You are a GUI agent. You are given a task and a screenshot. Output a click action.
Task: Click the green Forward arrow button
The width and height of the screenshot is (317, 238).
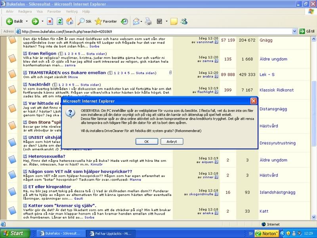tap(35, 21)
